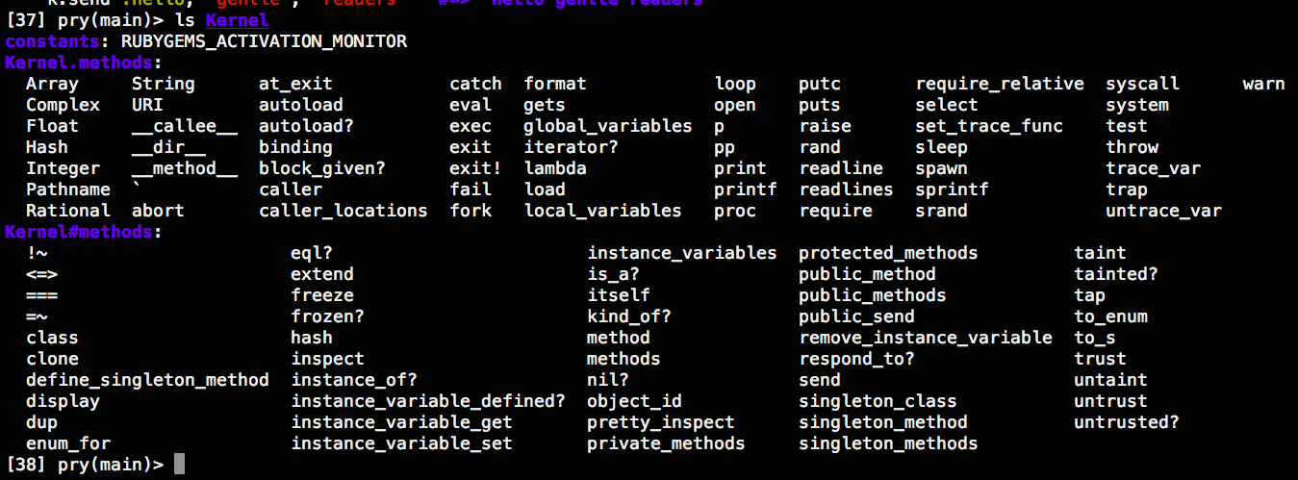The width and height of the screenshot is (1298, 480).
Task: Click the pretty_inspect method entry
Action: coord(661,422)
